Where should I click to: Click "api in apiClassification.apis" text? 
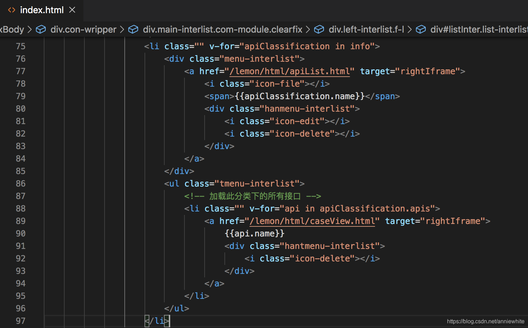tap(357, 209)
